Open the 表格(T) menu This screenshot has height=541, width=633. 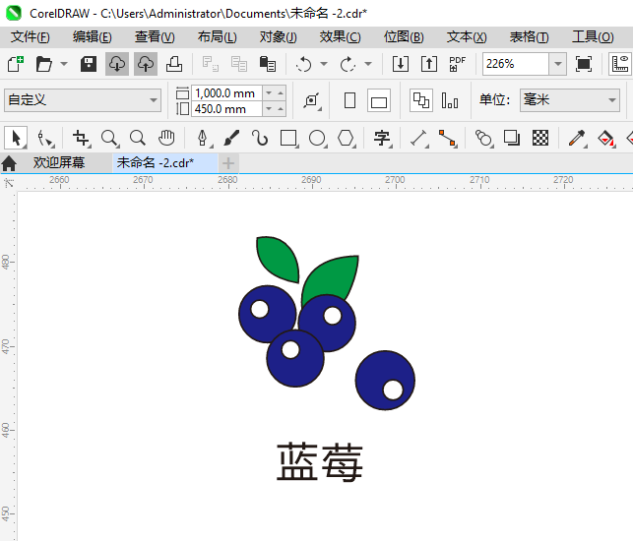point(530,37)
